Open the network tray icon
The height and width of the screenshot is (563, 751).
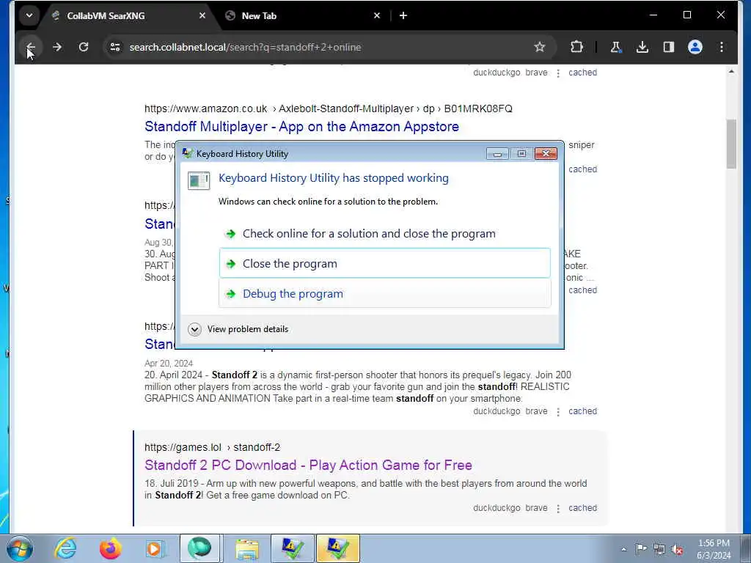tap(659, 549)
